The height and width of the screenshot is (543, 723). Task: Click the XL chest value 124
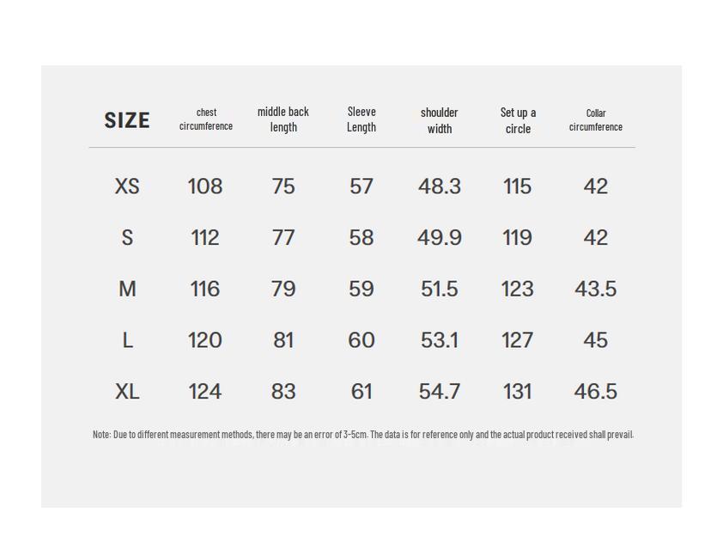[205, 392]
